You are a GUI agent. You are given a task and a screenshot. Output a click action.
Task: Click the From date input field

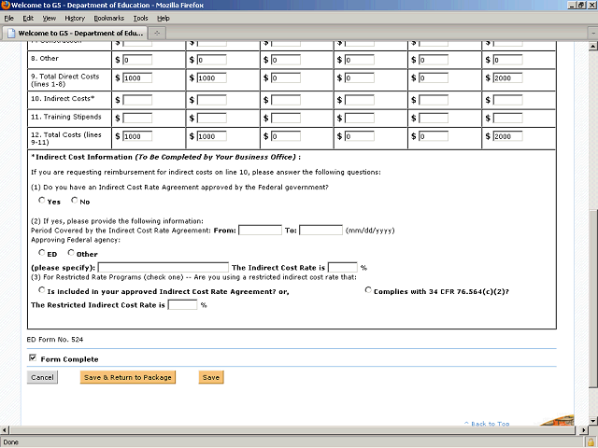click(x=260, y=230)
